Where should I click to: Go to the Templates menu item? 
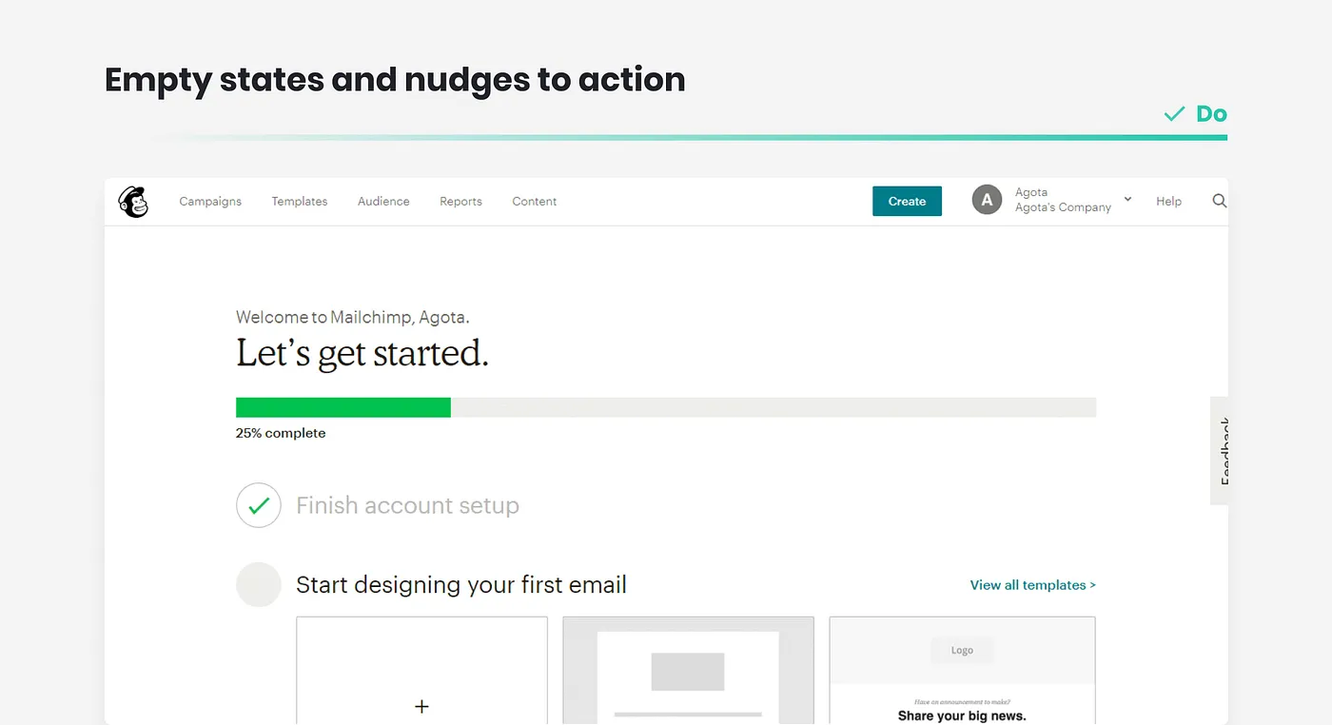click(x=300, y=202)
